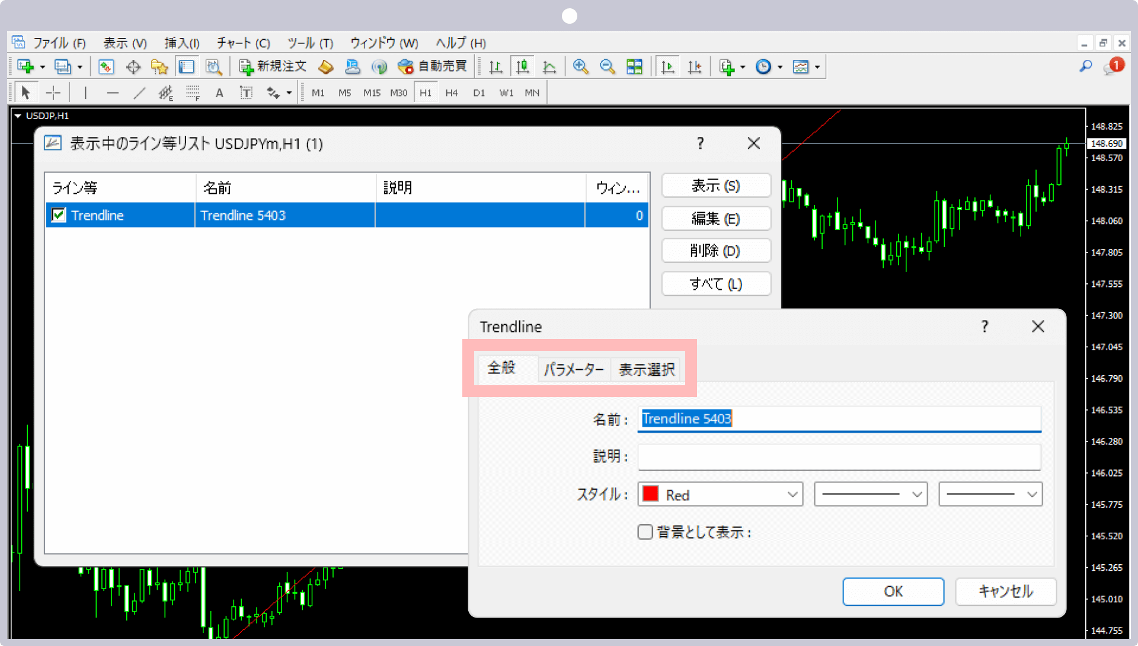
Task: Open the チャート (C) menu
Action: (x=244, y=43)
